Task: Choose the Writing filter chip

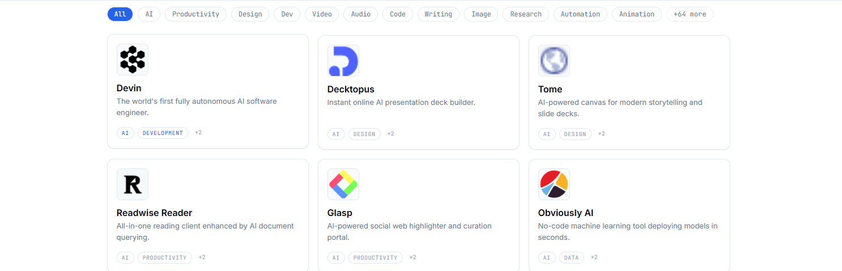Action: [x=439, y=14]
